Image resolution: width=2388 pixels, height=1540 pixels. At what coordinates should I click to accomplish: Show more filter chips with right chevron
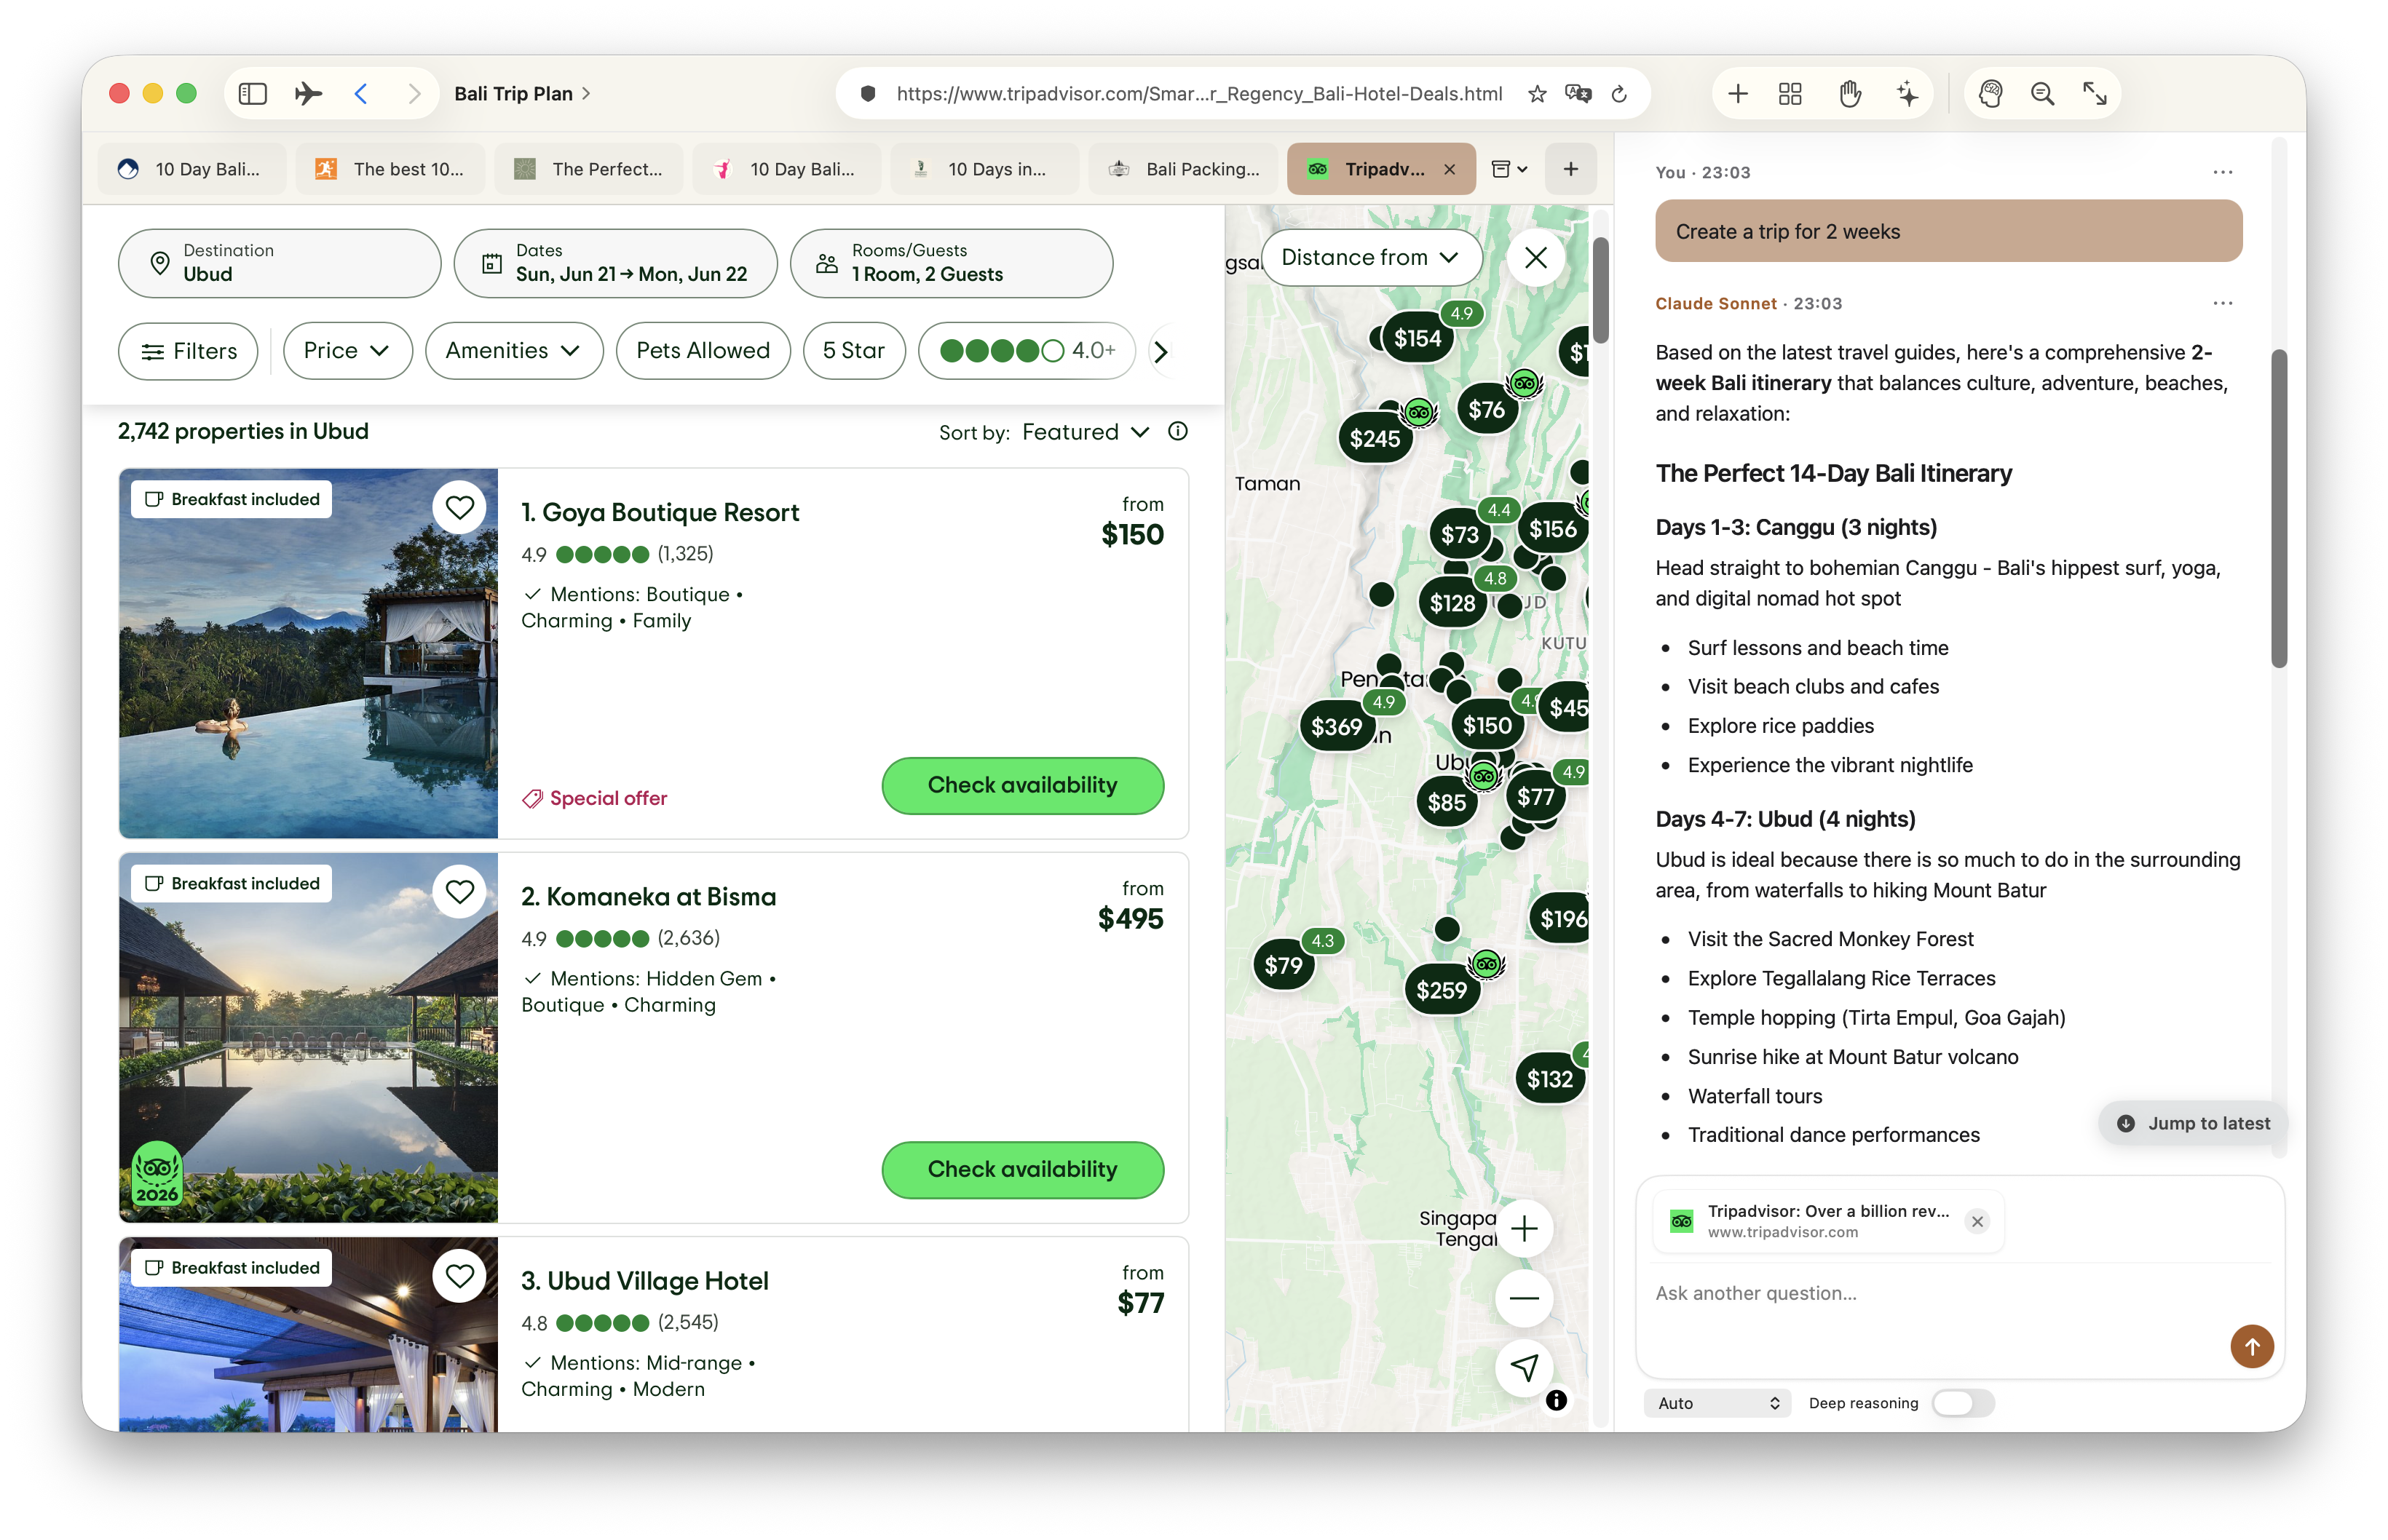click(x=1161, y=352)
